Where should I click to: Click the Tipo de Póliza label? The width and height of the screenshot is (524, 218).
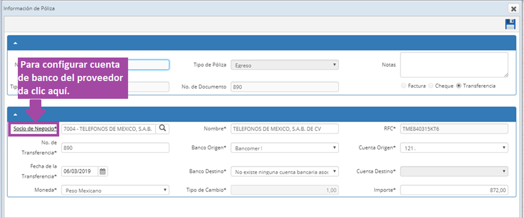pyautogui.click(x=210, y=64)
